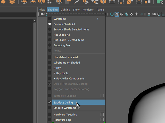Click the left panel vertical scrollbar track
This screenshot has height=123, width=165.
click(35, 72)
